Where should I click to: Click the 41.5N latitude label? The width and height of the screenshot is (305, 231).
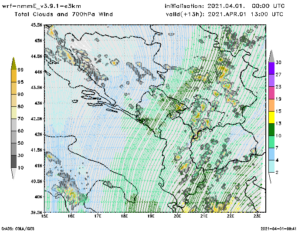point(36,150)
